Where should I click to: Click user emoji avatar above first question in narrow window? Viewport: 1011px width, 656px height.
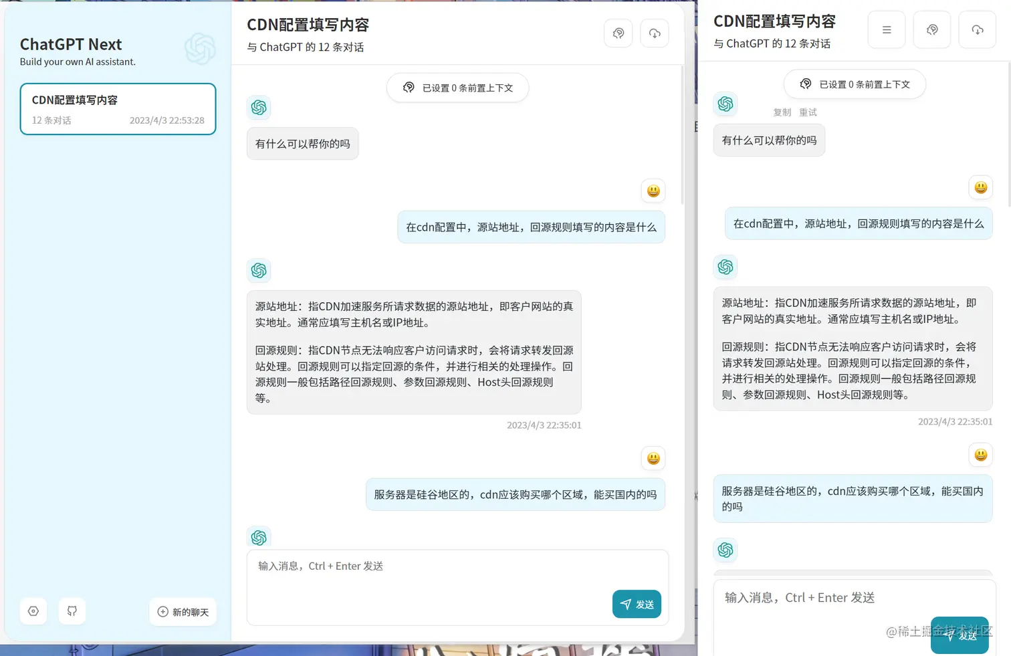click(981, 187)
